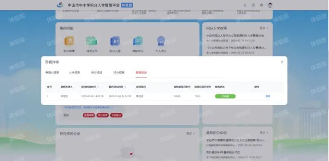Click the header icon next to the bell
The width and height of the screenshot is (329, 161).
tap(253, 5)
